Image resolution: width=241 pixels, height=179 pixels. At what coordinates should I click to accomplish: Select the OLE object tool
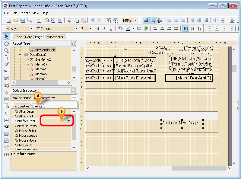click(x=6, y=127)
